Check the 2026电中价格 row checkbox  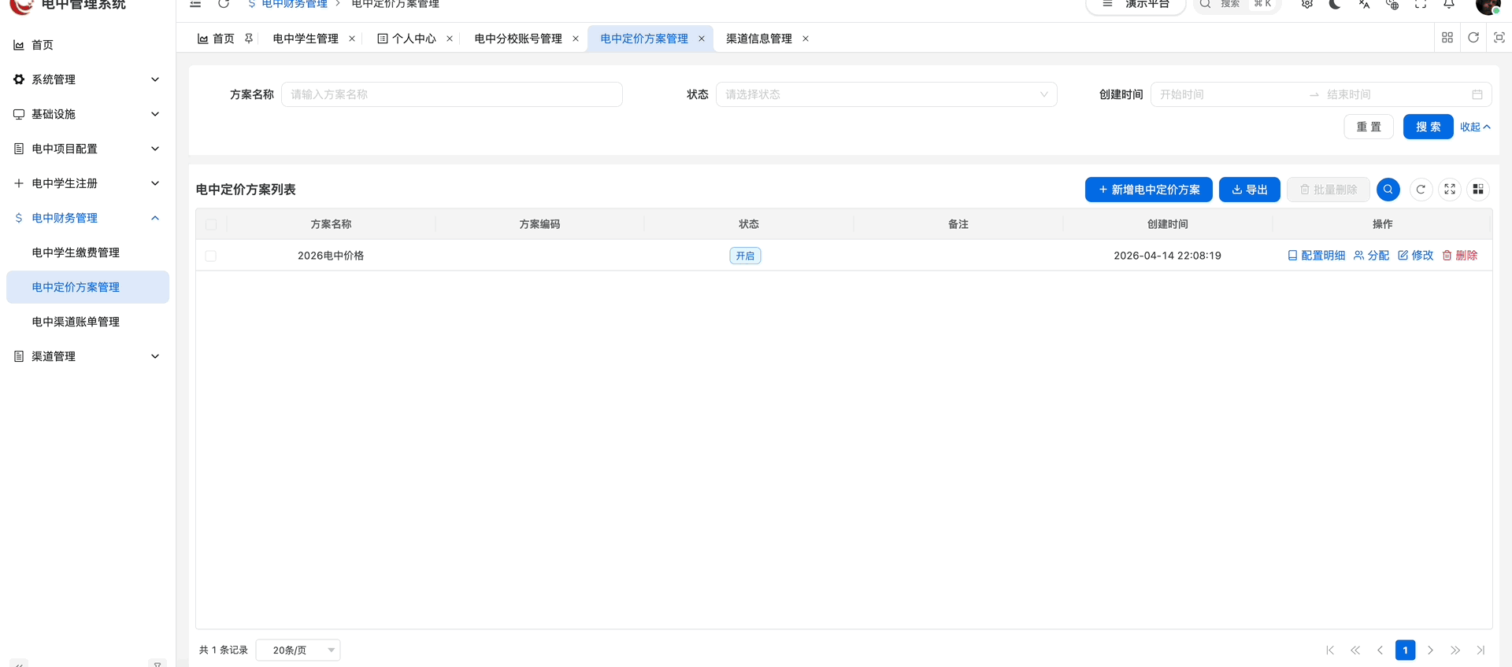(x=211, y=256)
